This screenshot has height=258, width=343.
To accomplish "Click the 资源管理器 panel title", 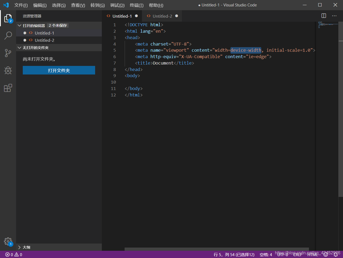I will [32, 16].
